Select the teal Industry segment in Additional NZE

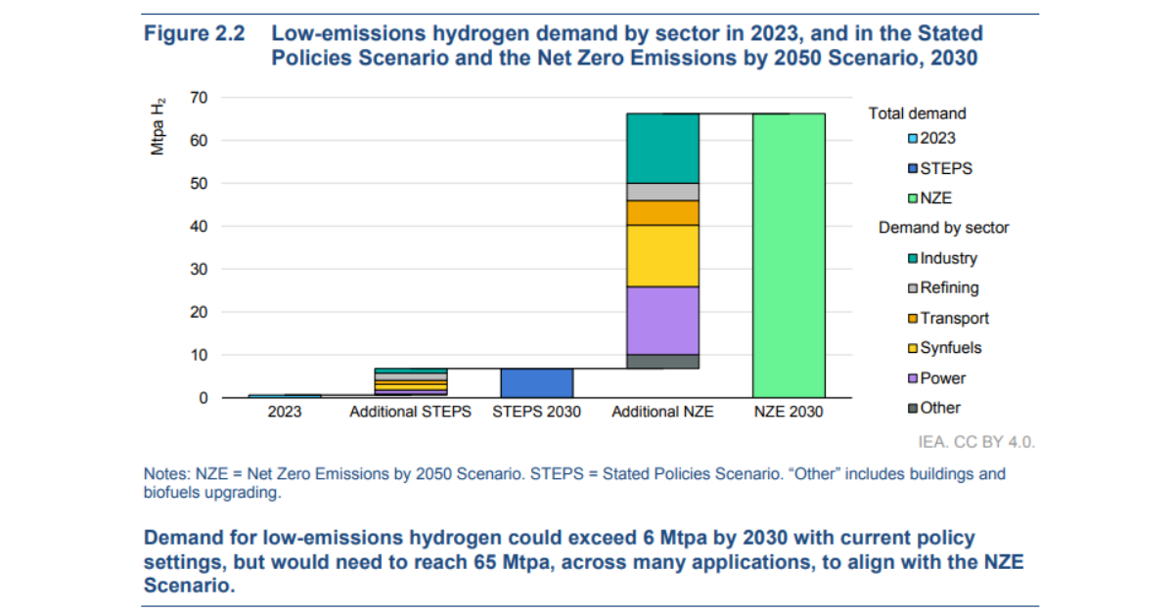[x=662, y=148]
